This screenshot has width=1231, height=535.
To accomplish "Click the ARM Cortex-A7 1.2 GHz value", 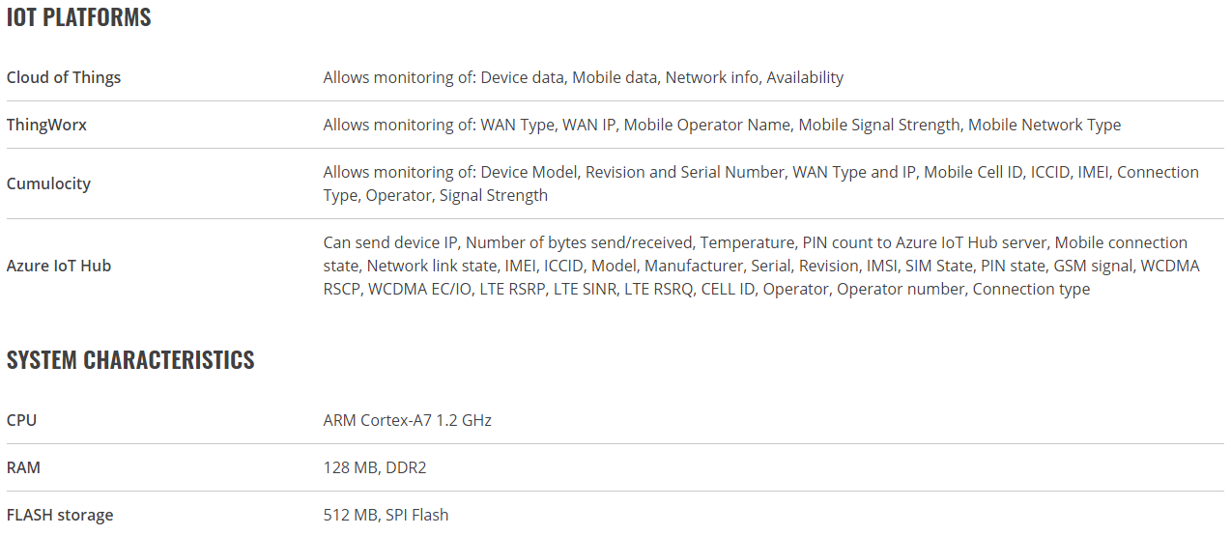I will pyautogui.click(x=408, y=420).
